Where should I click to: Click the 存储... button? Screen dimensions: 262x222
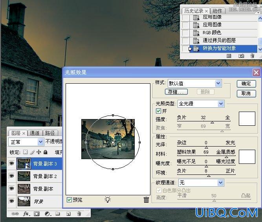click(x=176, y=92)
